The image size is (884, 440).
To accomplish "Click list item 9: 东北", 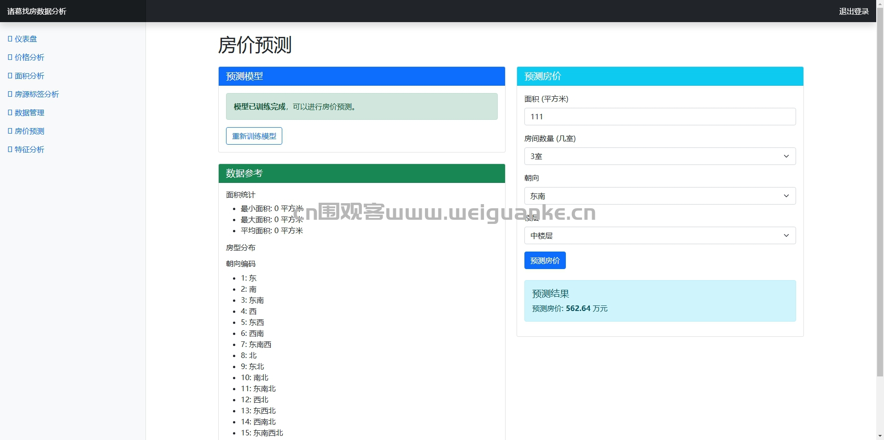I will point(252,367).
